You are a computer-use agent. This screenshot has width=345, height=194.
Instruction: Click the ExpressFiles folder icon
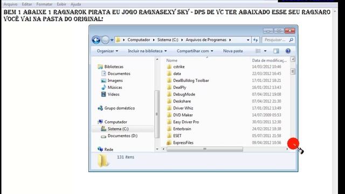click(x=169, y=142)
